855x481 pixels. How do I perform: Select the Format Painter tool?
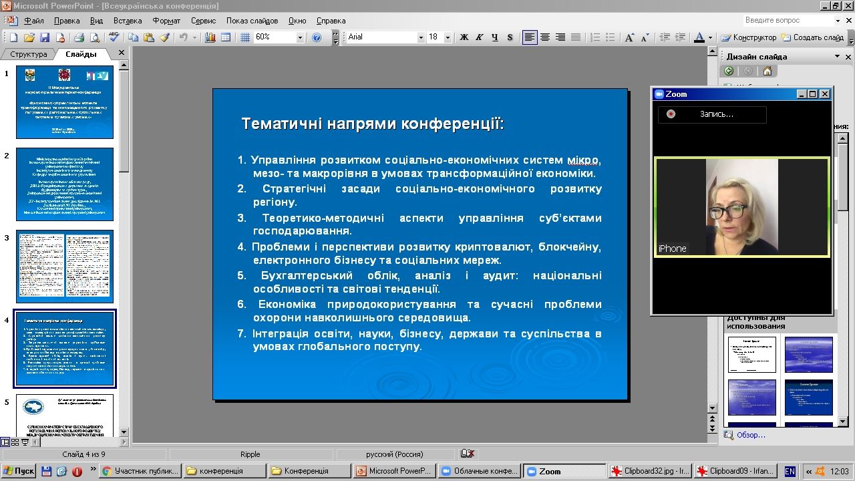tap(164, 37)
